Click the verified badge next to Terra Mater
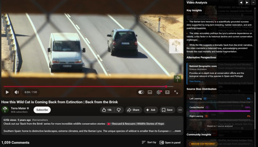This screenshot has width=258, height=147. 28,108
